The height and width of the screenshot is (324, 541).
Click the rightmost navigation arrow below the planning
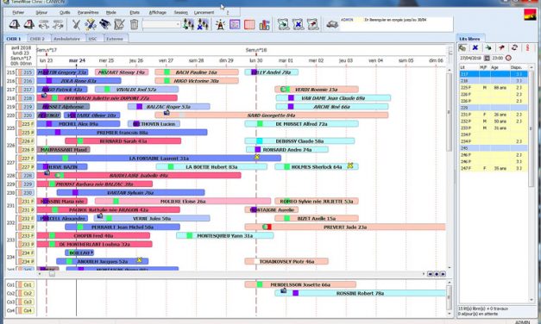click(443, 274)
